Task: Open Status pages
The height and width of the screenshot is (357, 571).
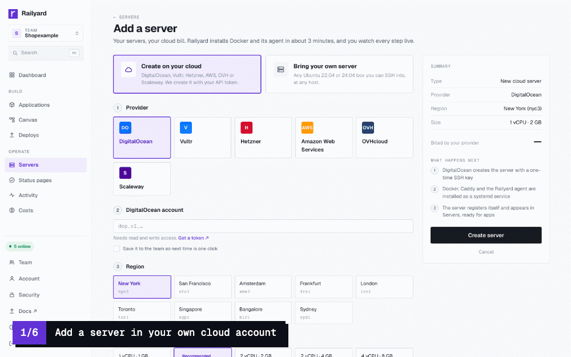Action: 46,180
